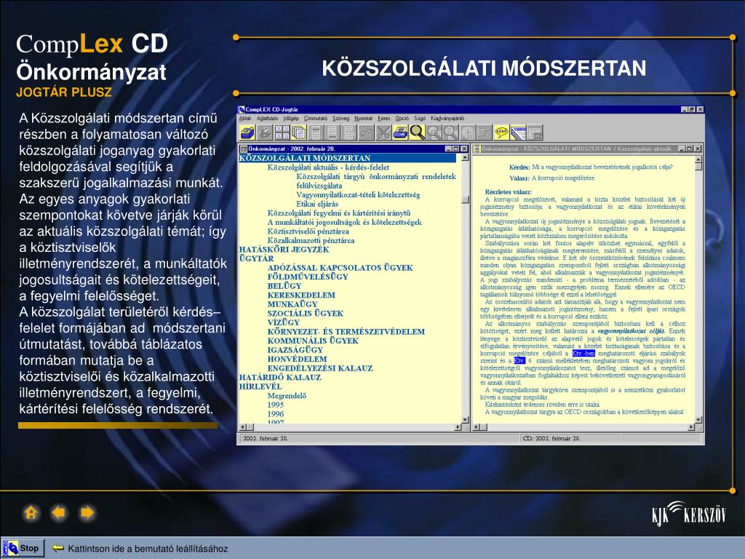Click left pane vertical scrollbar up arrow

pyautogui.click(x=465, y=157)
